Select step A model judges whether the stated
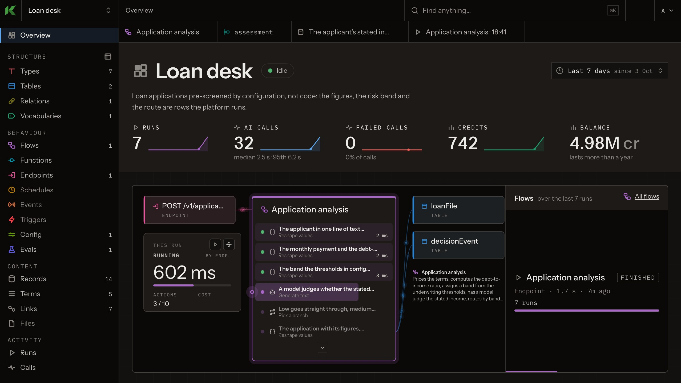 tap(324, 292)
